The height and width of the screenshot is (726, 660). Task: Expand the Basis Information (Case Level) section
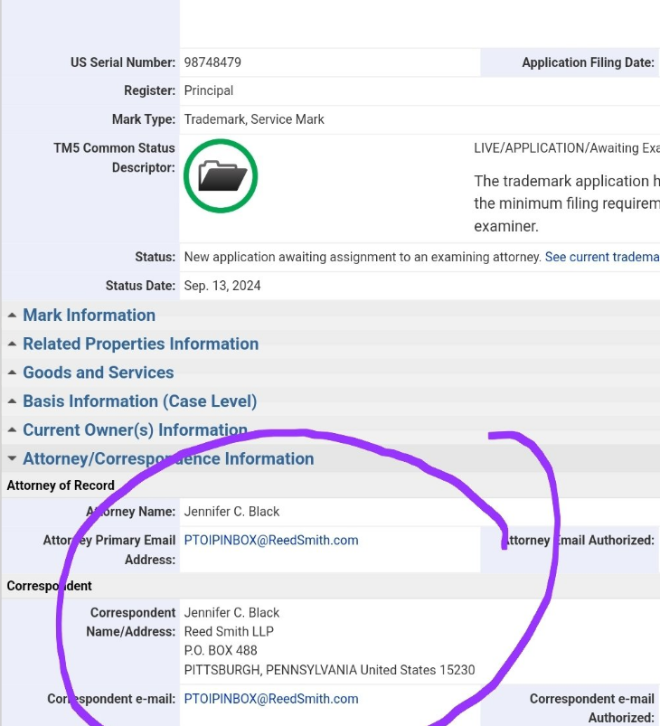click(x=139, y=401)
